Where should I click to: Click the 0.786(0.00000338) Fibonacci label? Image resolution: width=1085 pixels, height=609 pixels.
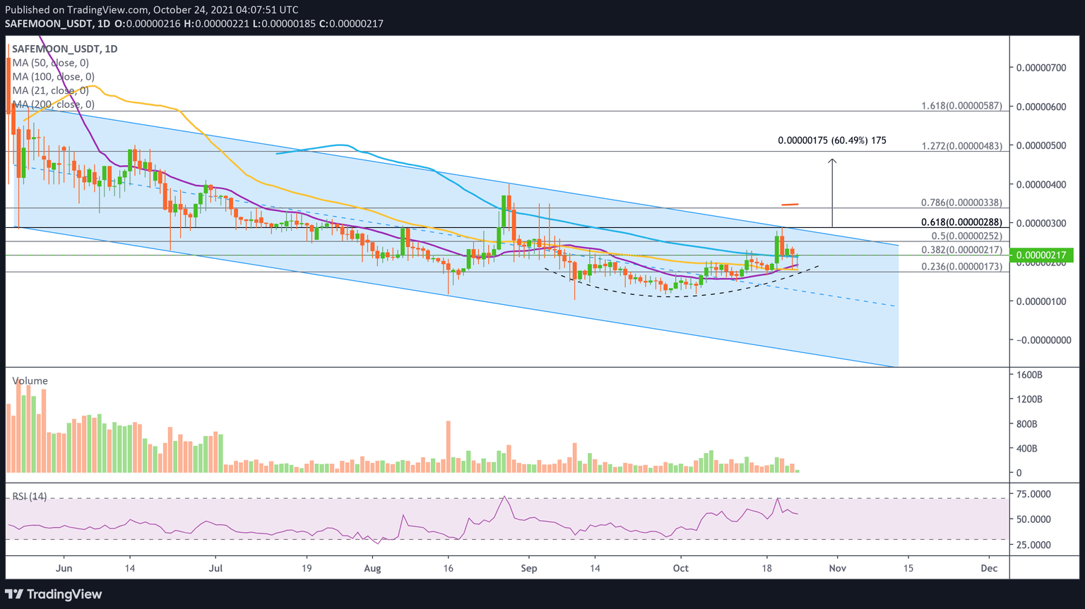point(961,203)
